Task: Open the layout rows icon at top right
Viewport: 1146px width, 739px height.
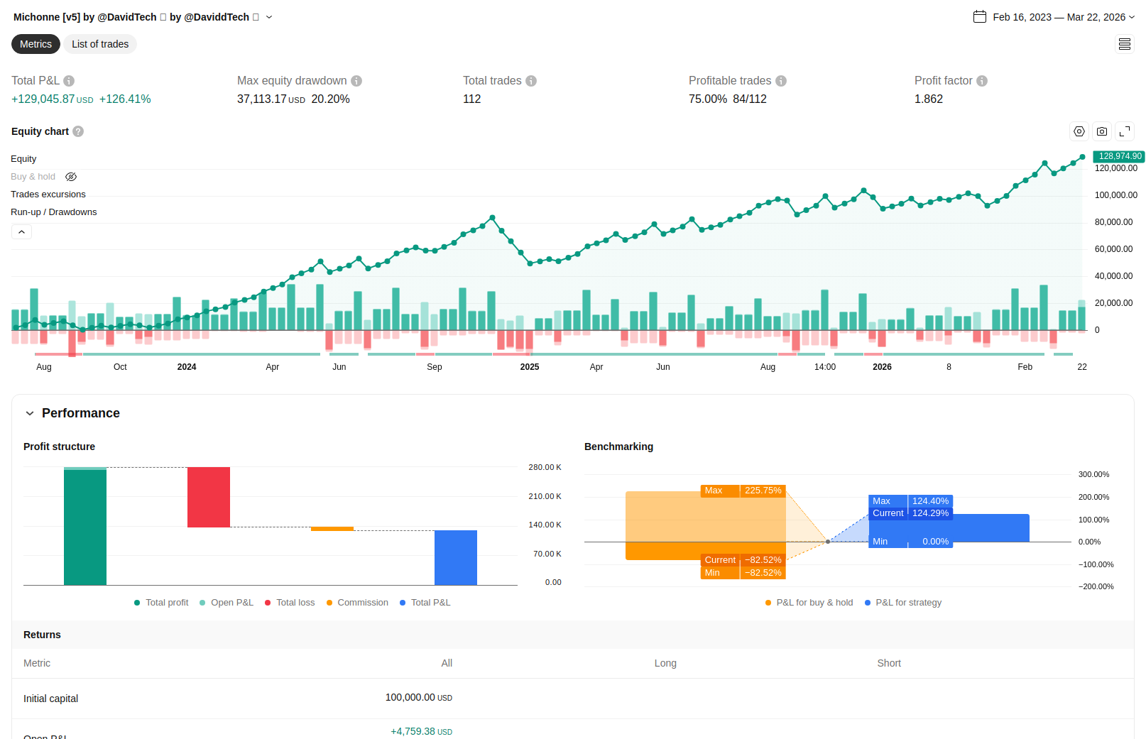Action: click(1125, 44)
